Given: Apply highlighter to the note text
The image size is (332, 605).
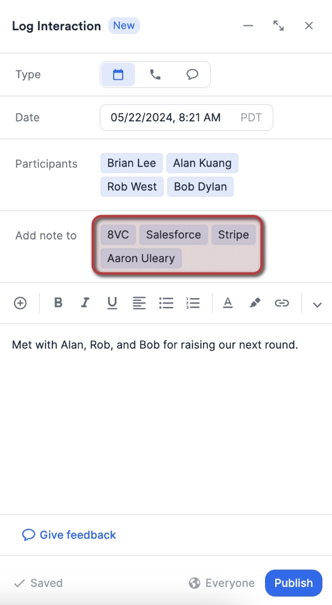Looking at the screenshot, I should point(254,303).
